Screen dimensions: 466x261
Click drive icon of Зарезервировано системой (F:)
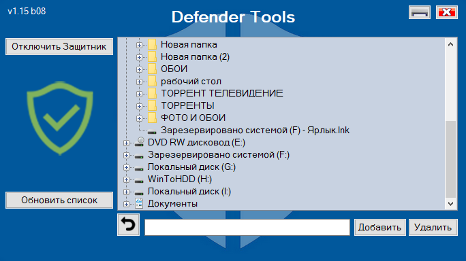click(139, 156)
